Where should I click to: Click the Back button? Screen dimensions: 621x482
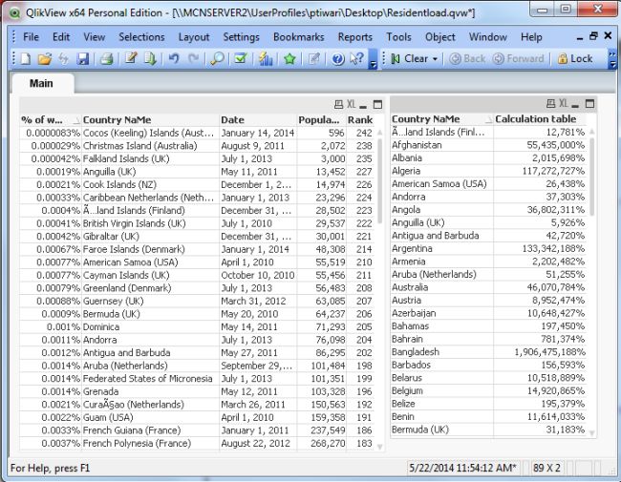pos(467,59)
